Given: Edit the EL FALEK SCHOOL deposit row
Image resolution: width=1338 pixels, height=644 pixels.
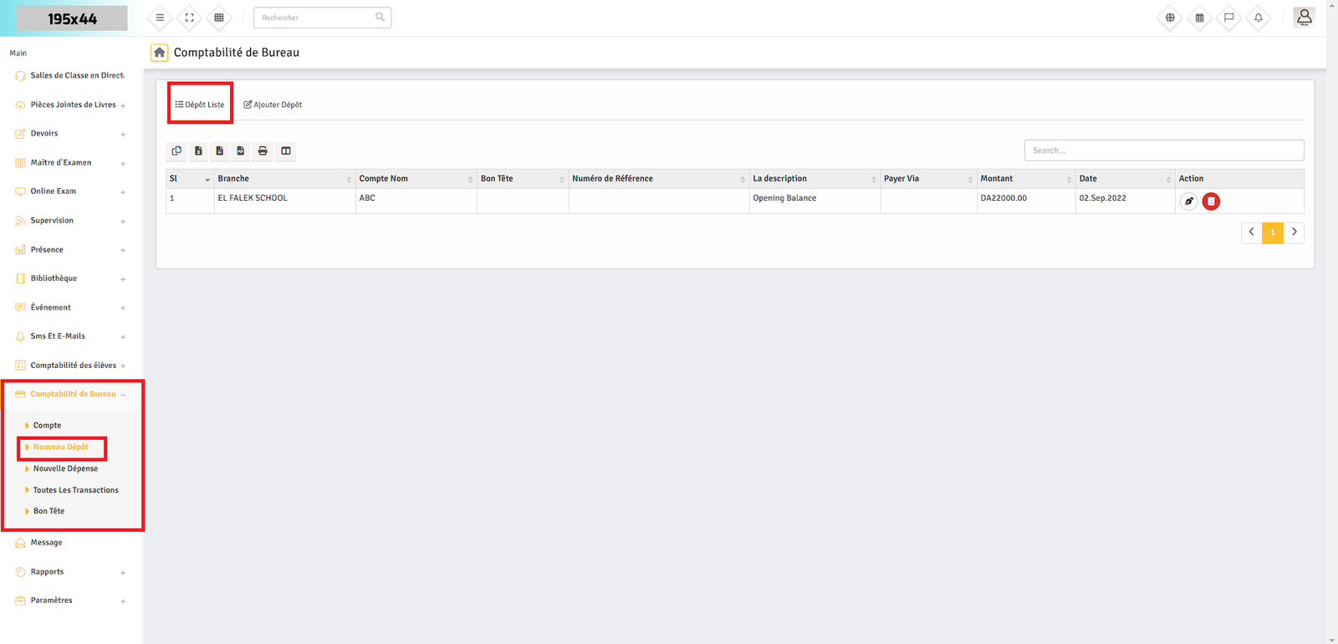Looking at the screenshot, I should click(x=1188, y=202).
